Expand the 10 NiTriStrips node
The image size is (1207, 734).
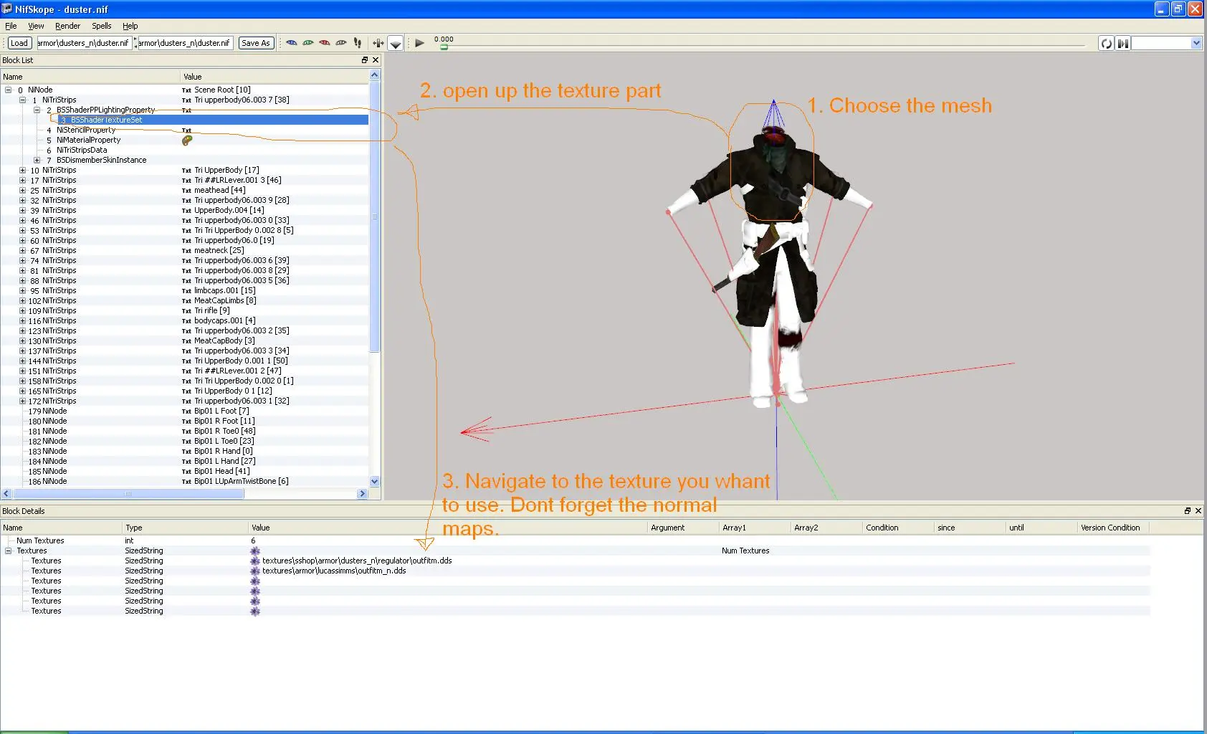coord(22,171)
